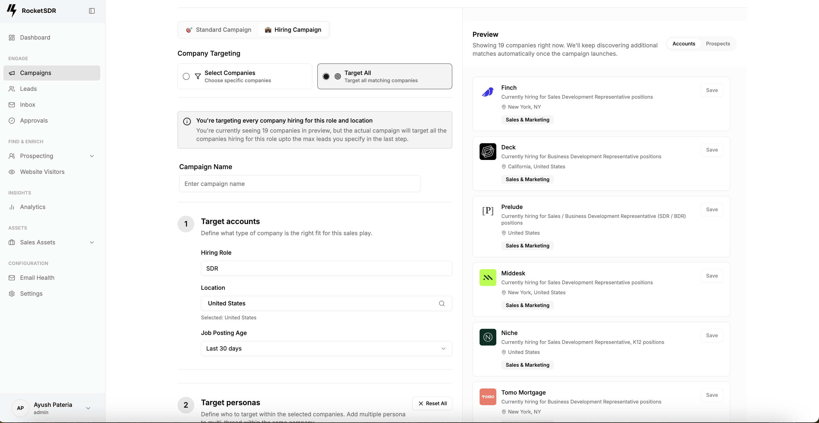Switch to the Standard Campaign tab

tap(218, 30)
